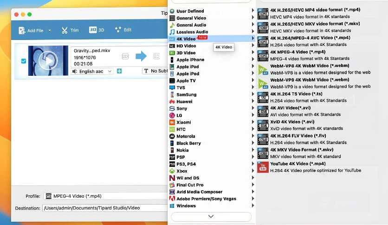Screen dimensions: 388x225
Task: Play the Gravity video thumbnail preview
Action: [x=48, y=61]
